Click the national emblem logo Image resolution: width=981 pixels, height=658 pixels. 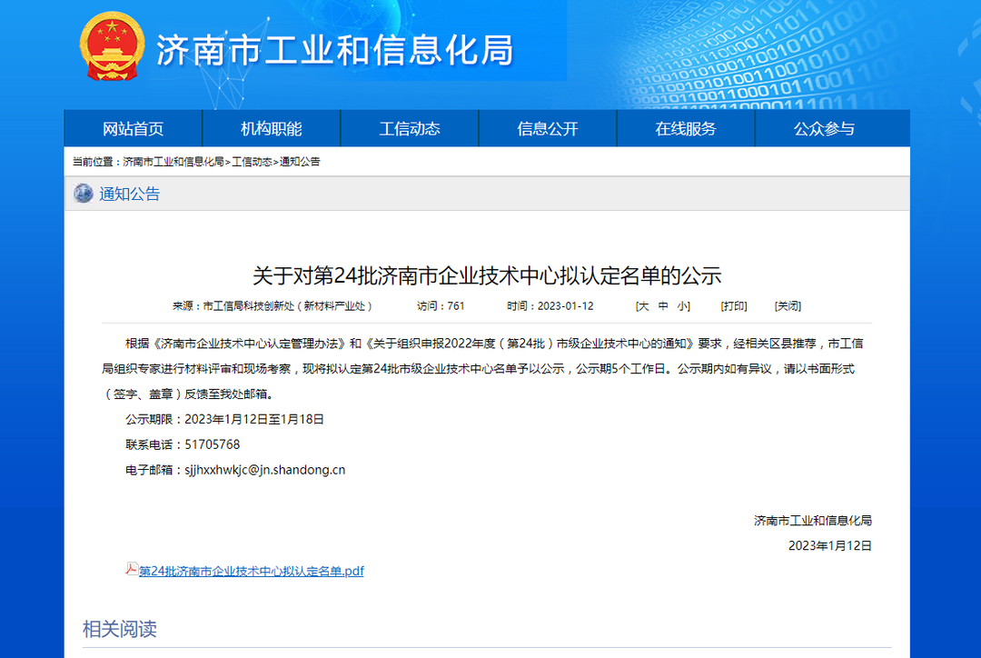[x=112, y=46]
